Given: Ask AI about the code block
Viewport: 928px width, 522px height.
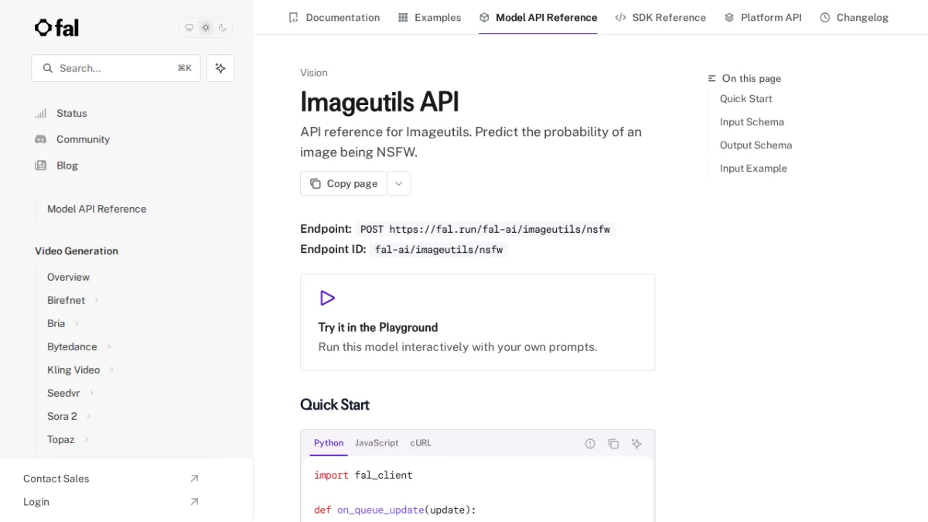Looking at the screenshot, I should pos(636,444).
